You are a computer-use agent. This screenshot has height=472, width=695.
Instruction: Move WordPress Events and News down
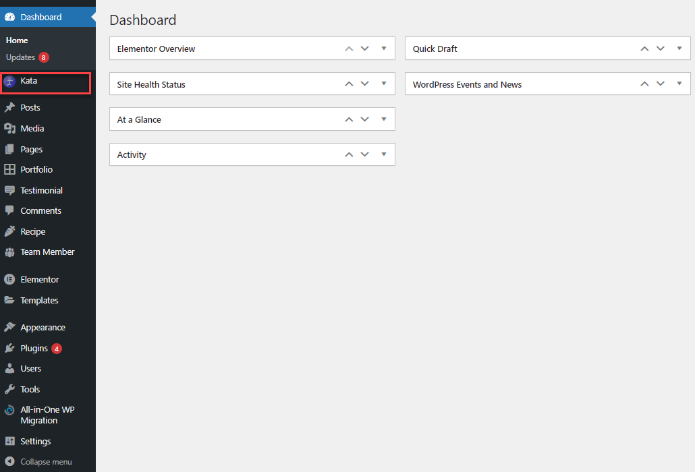point(661,84)
